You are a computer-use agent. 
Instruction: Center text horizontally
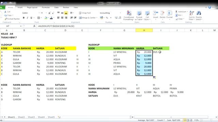(62, 18)
